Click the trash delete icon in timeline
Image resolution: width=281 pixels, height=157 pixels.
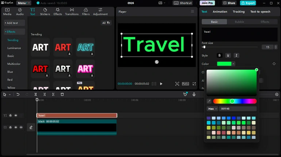pyautogui.click(x=62, y=94)
